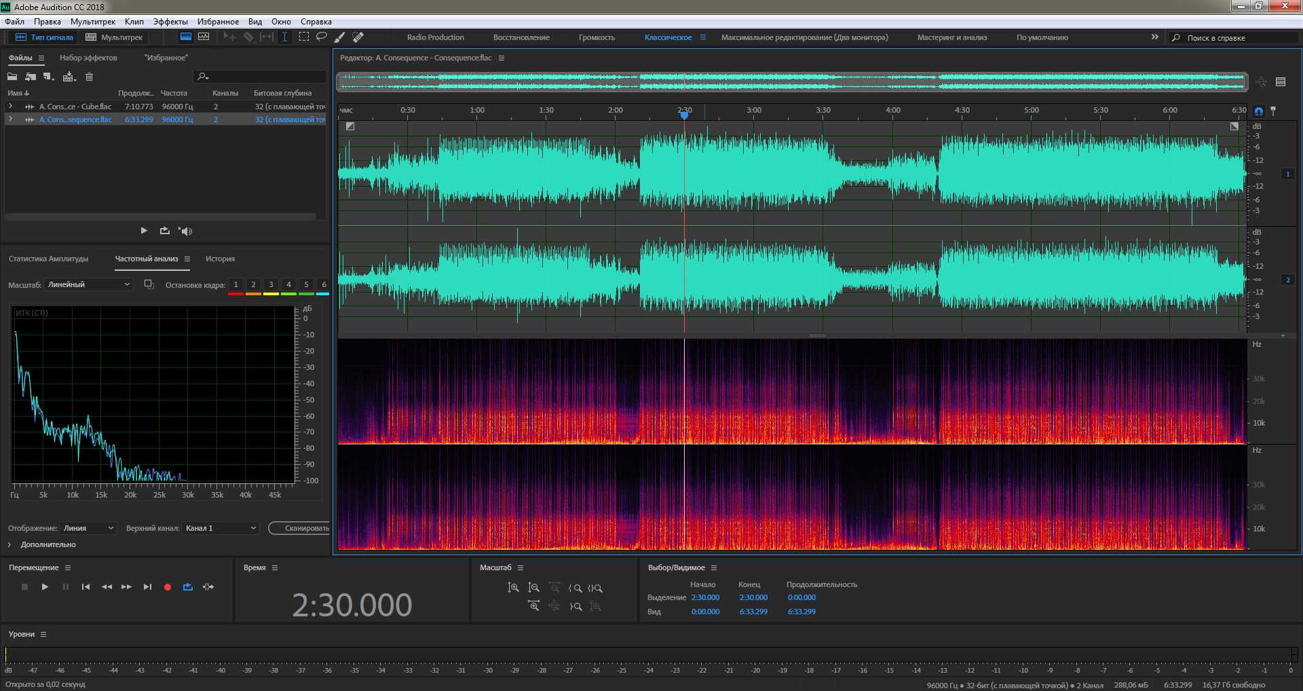This screenshot has height=691, width=1303.
Task: Click the red Record button
Action: click(x=168, y=587)
